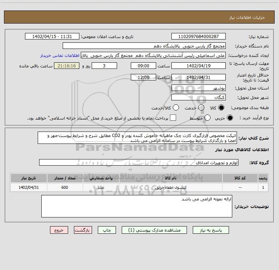
Task: Click the goods group field لوازم و تجهیزات امدادی
Action: [139, 163]
